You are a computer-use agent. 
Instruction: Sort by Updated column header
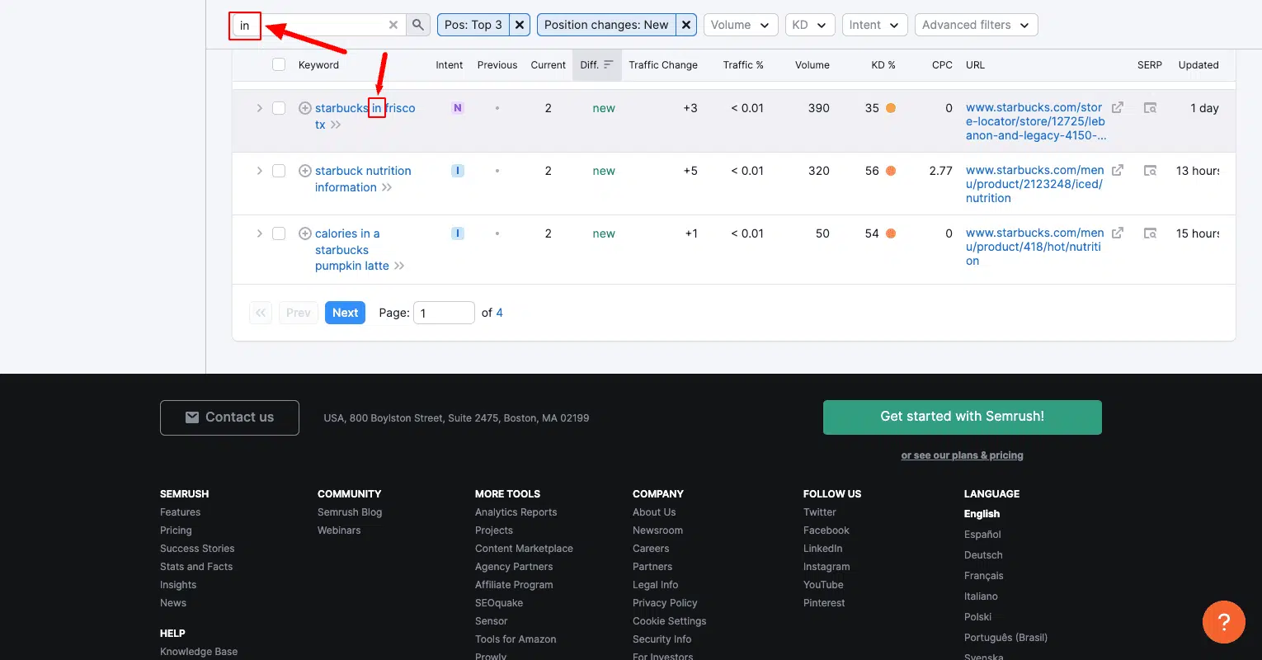(x=1198, y=65)
